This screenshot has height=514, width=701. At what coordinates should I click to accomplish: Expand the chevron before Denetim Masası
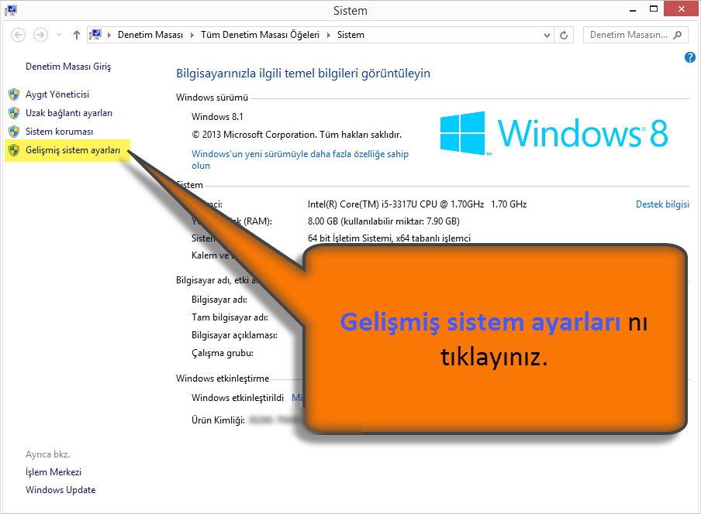[109, 35]
